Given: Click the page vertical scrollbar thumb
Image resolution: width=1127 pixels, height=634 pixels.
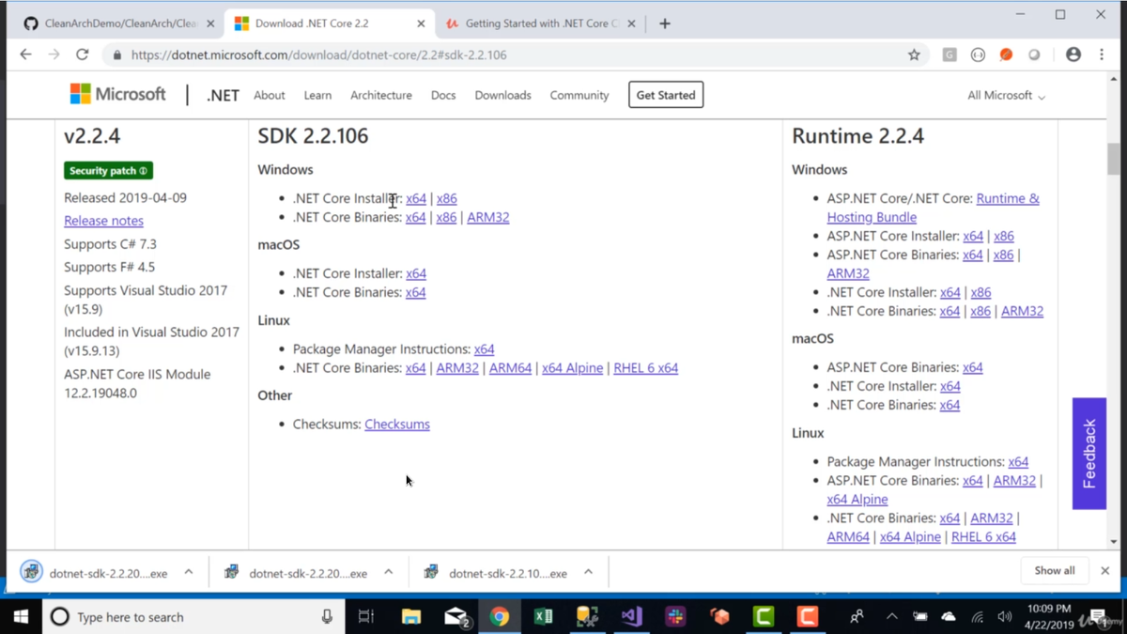Looking at the screenshot, I should coord(1114,158).
